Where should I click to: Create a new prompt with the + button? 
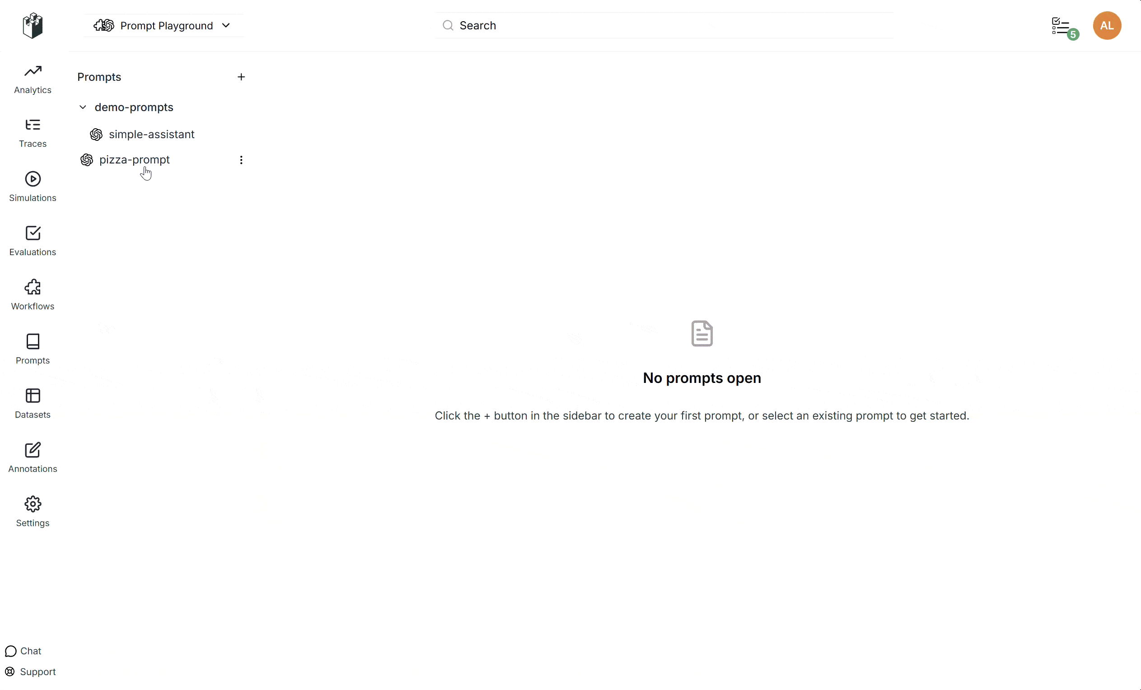click(x=241, y=76)
